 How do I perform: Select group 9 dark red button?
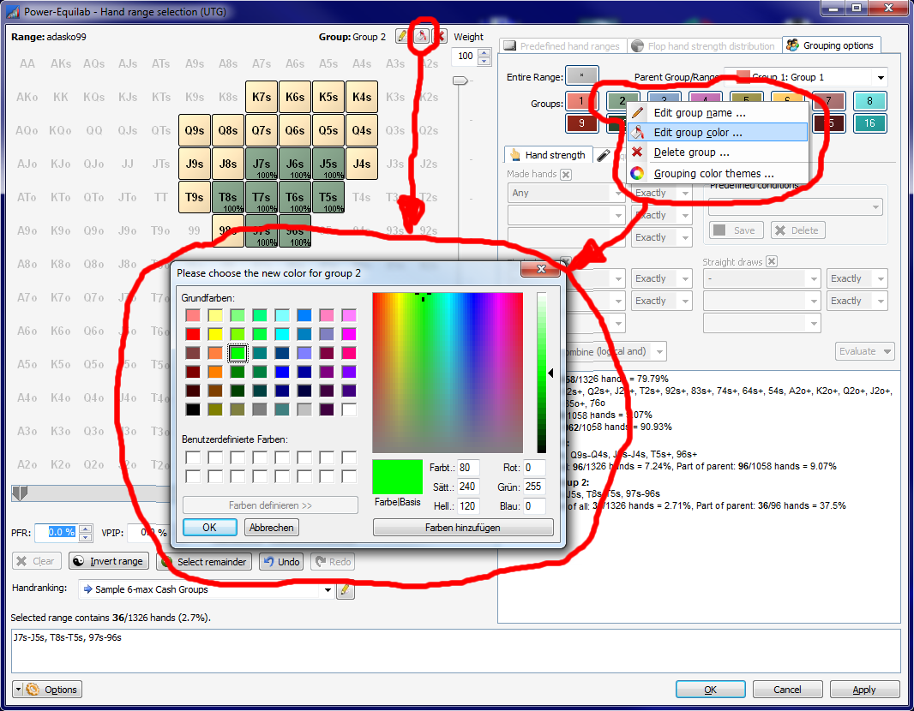[581, 122]
